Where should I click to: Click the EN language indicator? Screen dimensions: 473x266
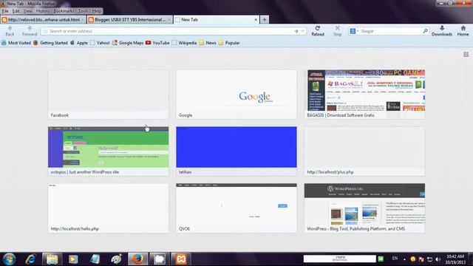click(x=395, y=259)
